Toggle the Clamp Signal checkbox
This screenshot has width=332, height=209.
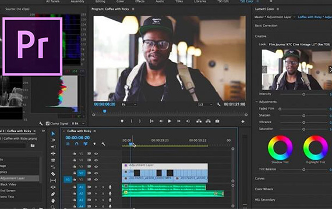48,124
